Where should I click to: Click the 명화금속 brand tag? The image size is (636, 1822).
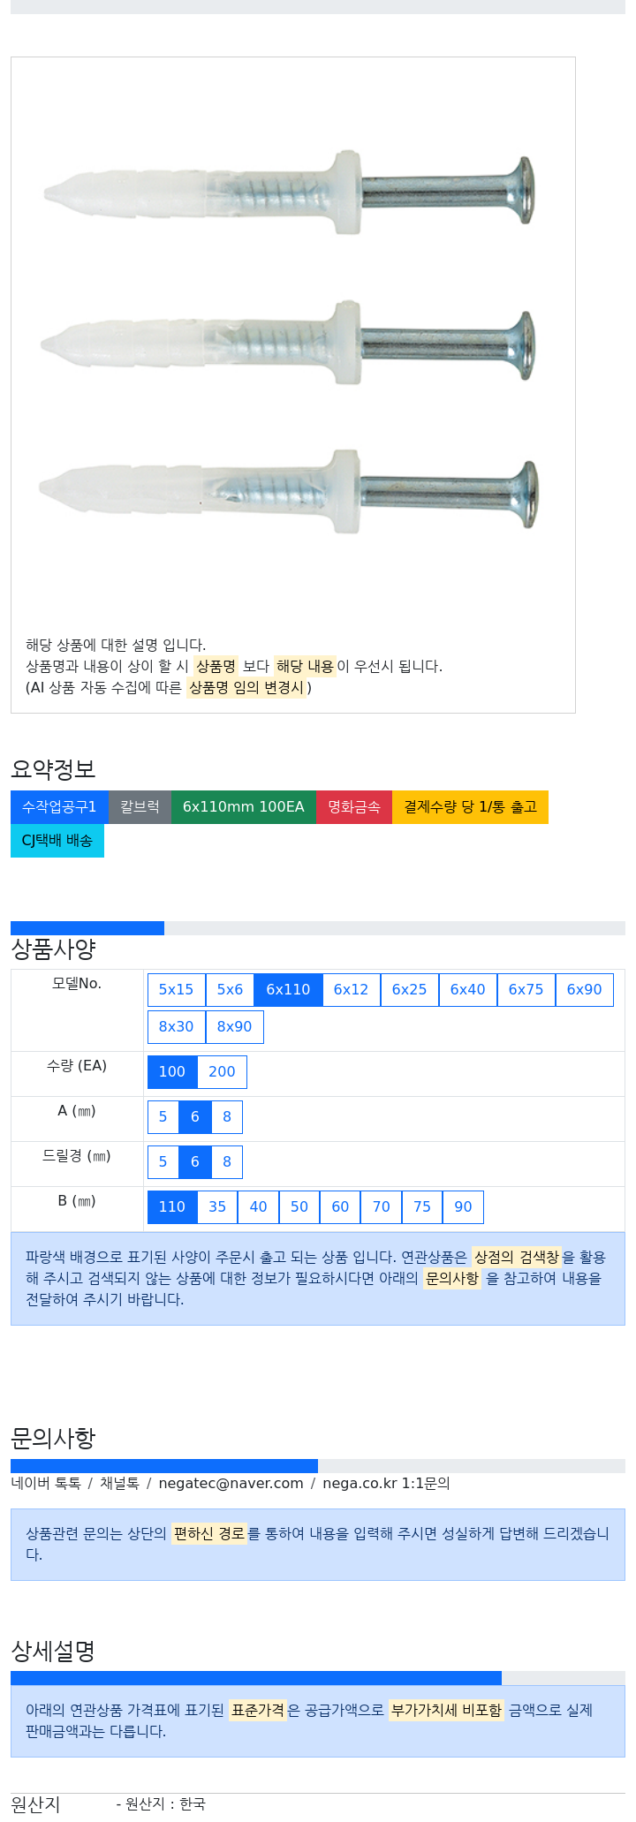click(x=354, y=807)
